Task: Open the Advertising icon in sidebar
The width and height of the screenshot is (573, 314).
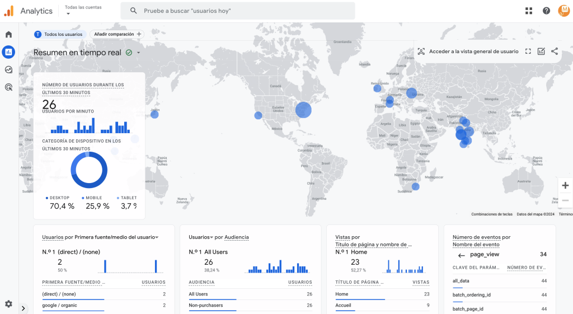Action: pos(8,87)
